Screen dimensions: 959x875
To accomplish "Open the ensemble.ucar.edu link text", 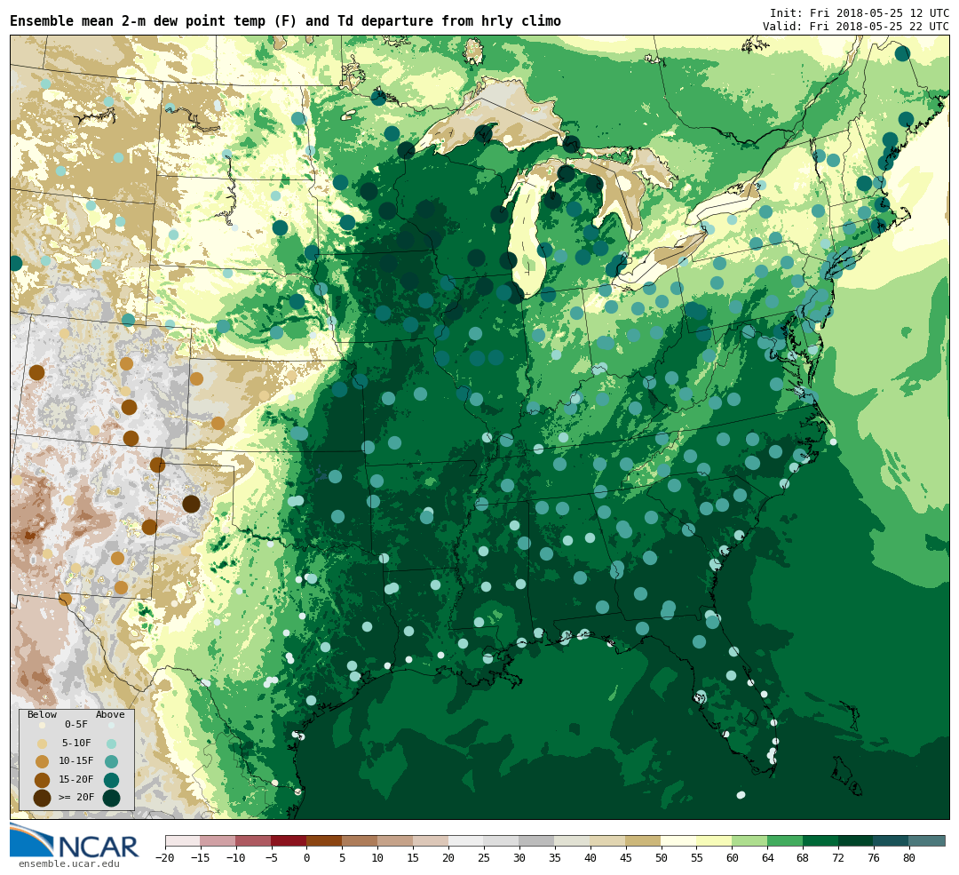I will click(68, 864).
